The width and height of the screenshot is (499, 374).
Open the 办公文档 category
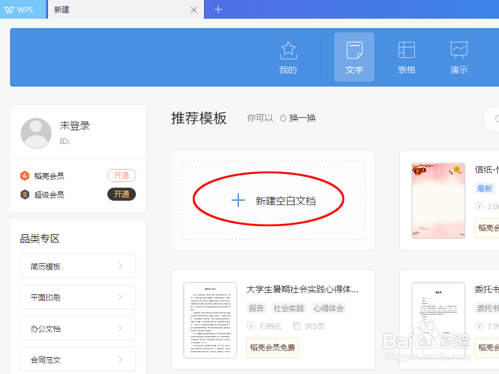pyautogui.click(x=78, y=328)
